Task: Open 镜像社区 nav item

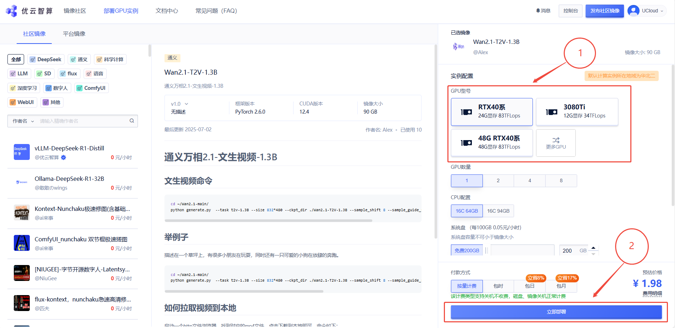Action: [x=75, y=11]
